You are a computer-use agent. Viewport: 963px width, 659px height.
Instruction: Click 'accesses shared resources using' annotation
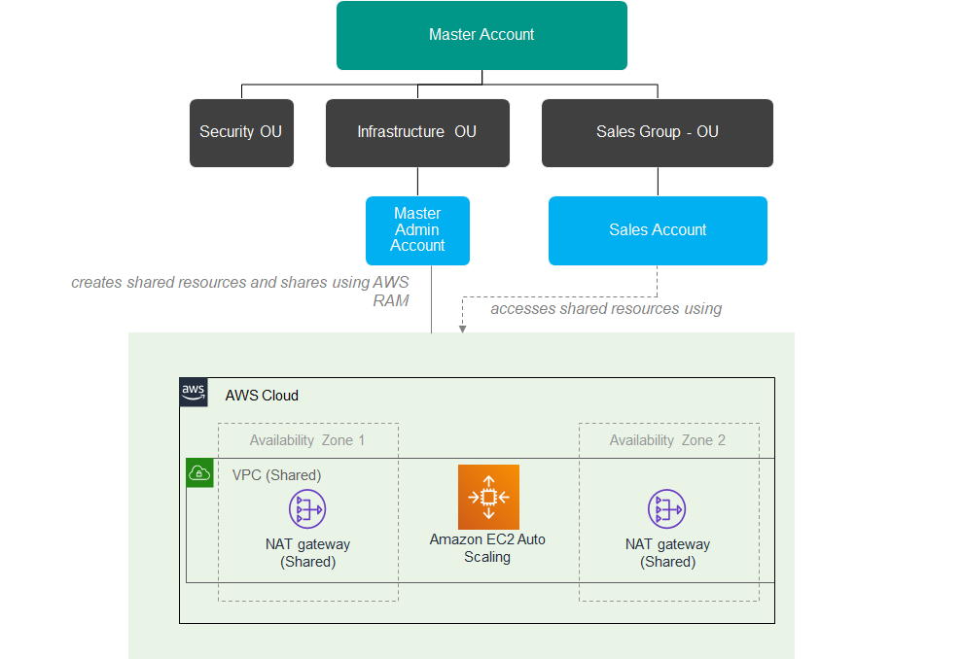point(606,309)
